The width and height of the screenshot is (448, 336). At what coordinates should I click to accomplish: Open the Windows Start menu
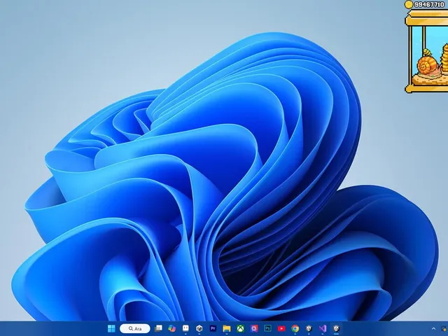click(x=111, y=328)
